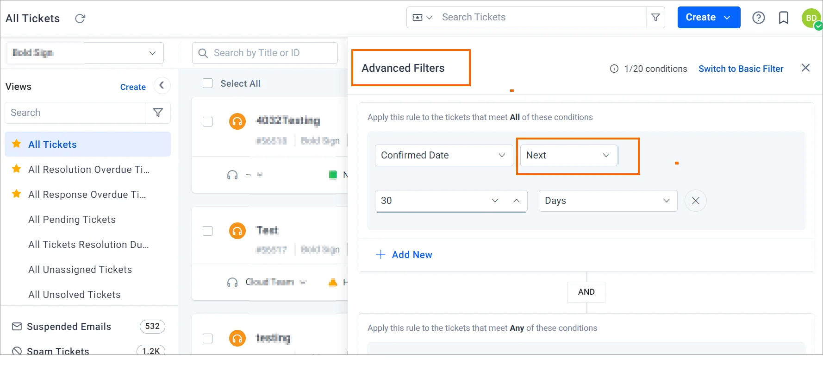Expand the Next operator dropdown

[568, 155]
